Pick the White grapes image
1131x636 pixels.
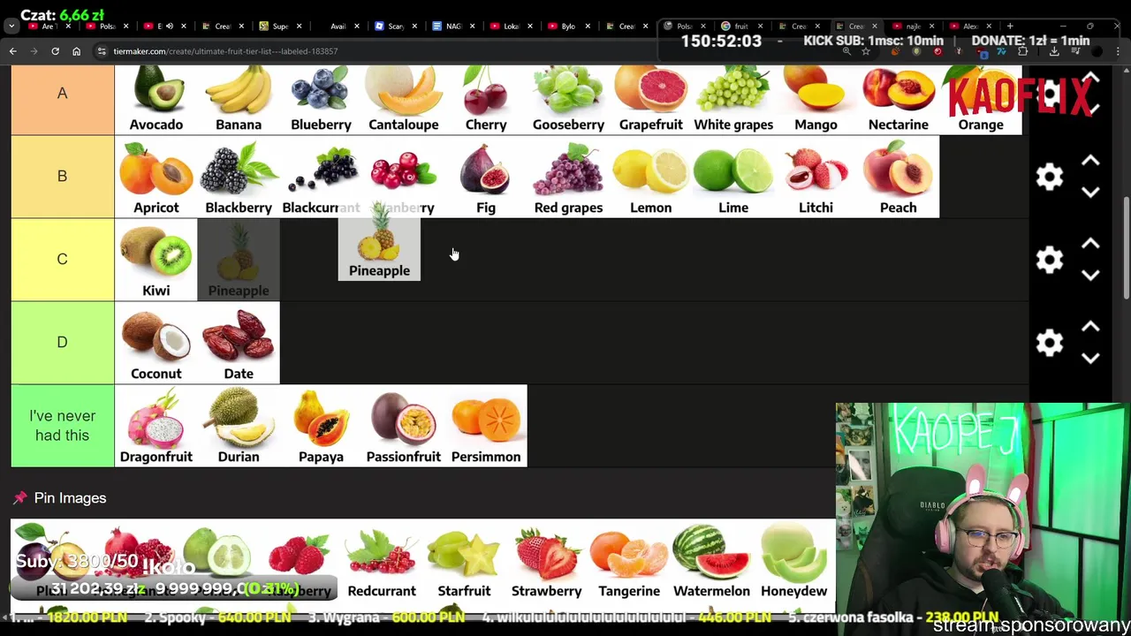[733, 100]
